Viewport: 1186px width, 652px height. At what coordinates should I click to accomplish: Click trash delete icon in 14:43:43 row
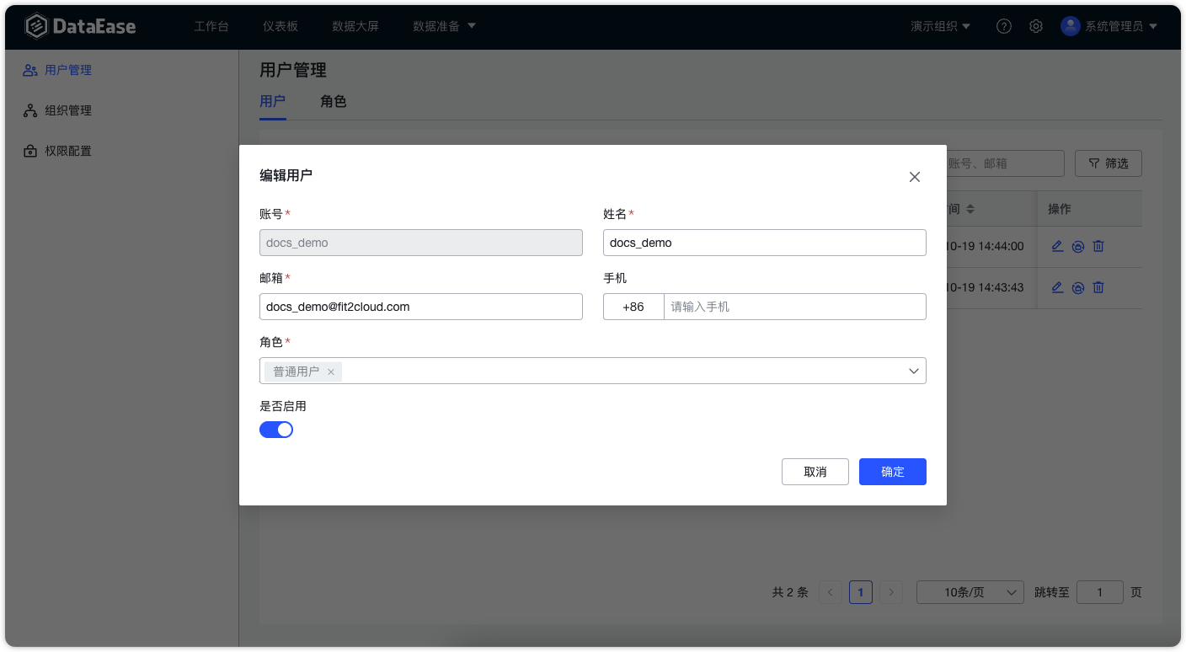click(x=1098, y=287)
